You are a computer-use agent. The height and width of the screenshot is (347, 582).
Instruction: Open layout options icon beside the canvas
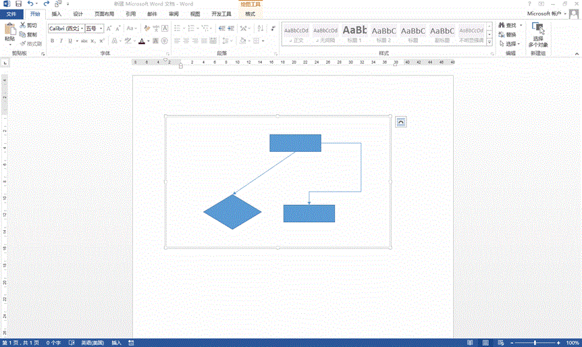401,122
